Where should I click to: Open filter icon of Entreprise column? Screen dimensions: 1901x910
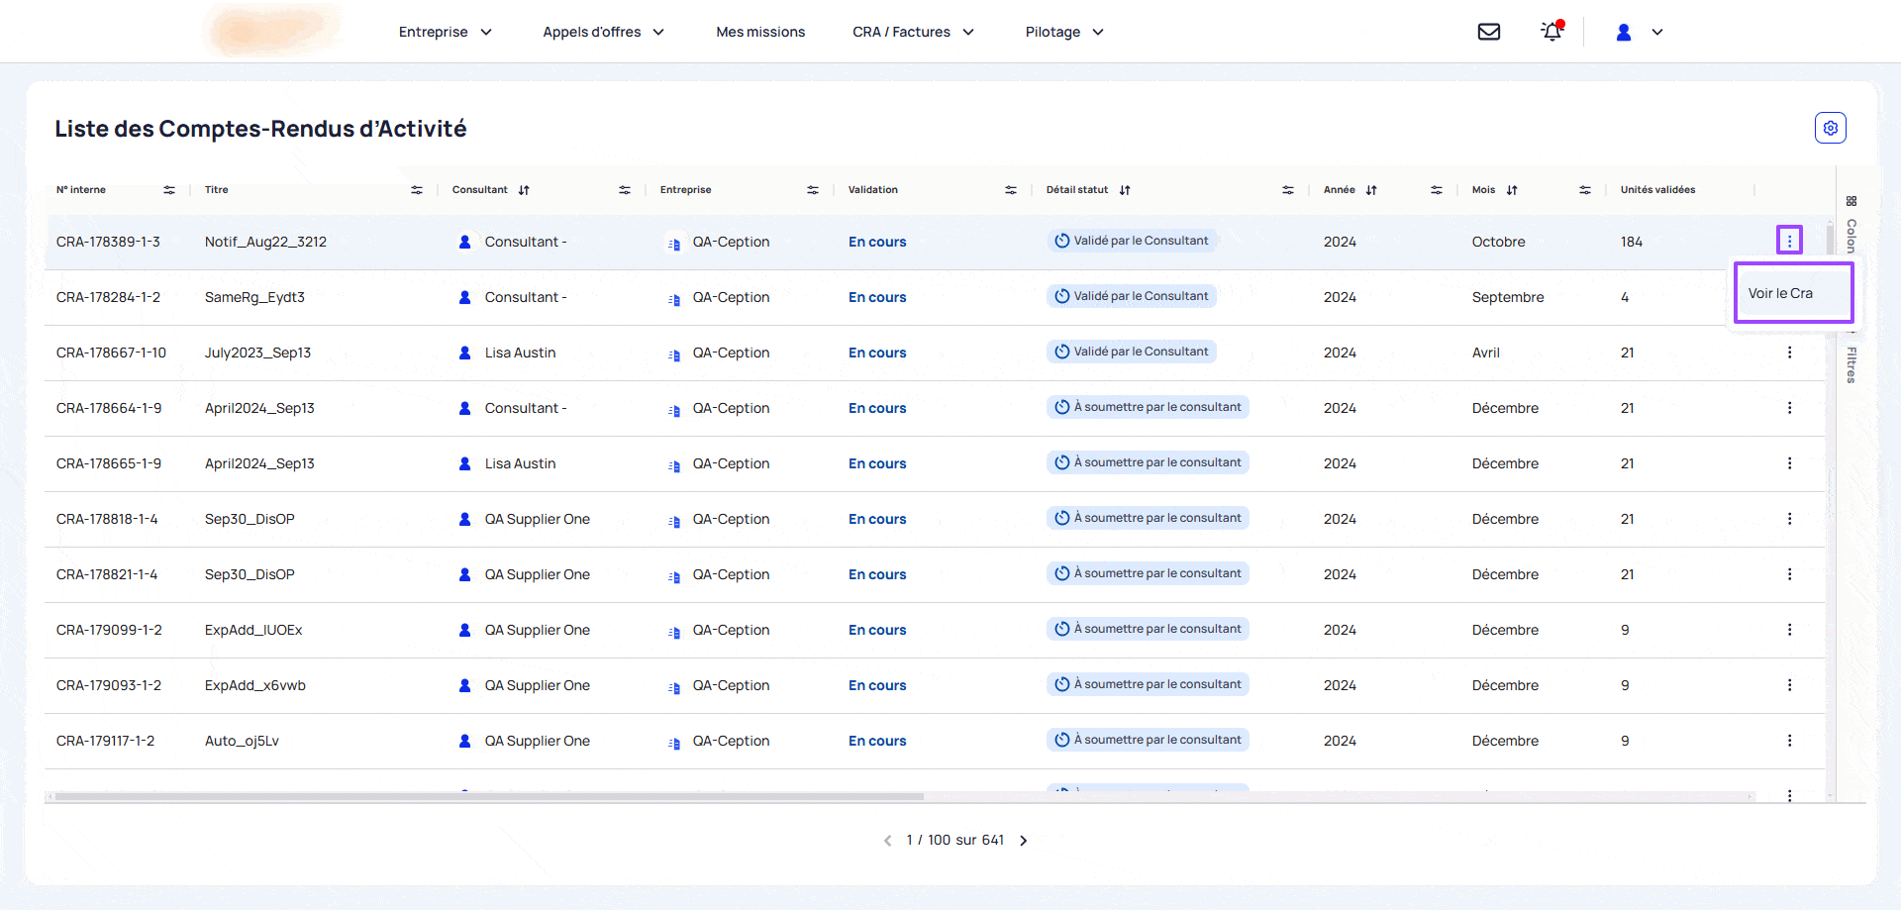point(813,190)
